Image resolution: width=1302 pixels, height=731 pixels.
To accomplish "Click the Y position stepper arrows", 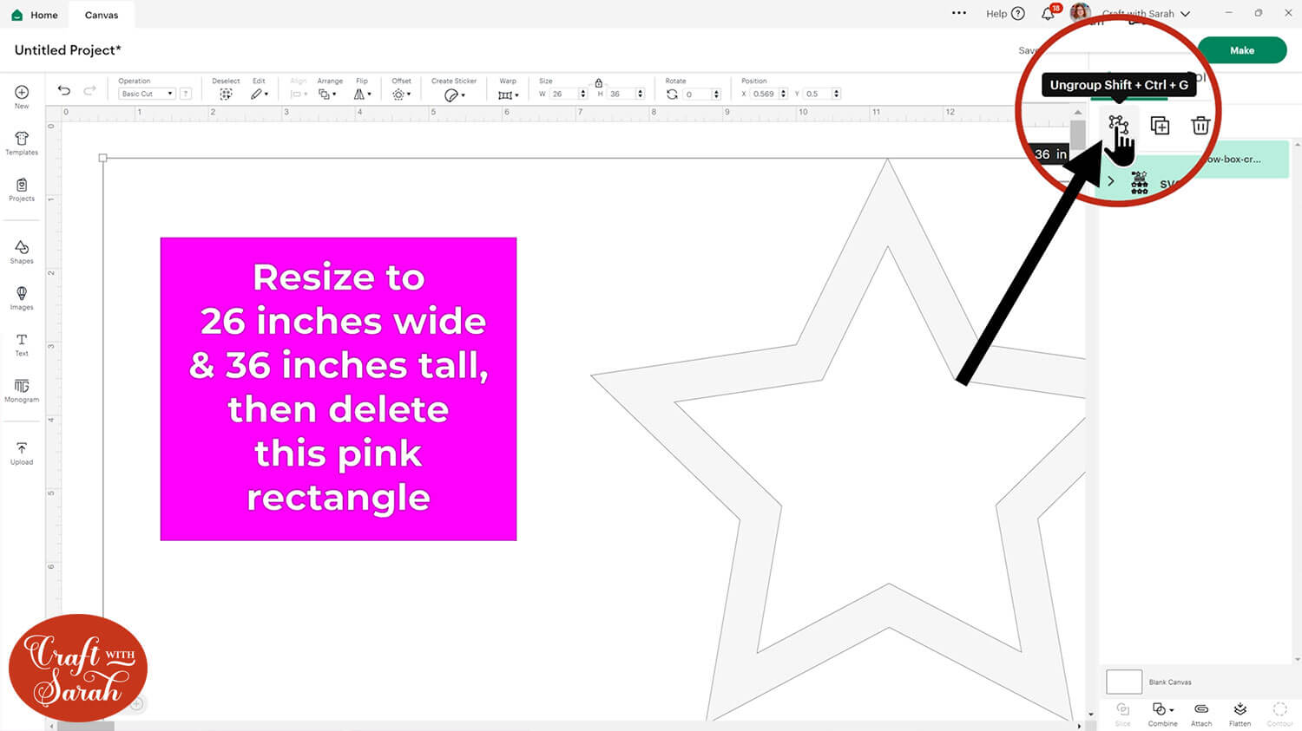I will (x=837, y=94).
